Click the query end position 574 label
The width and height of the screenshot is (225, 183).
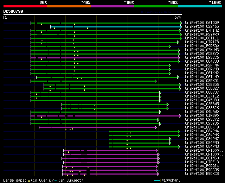[178, 17]
